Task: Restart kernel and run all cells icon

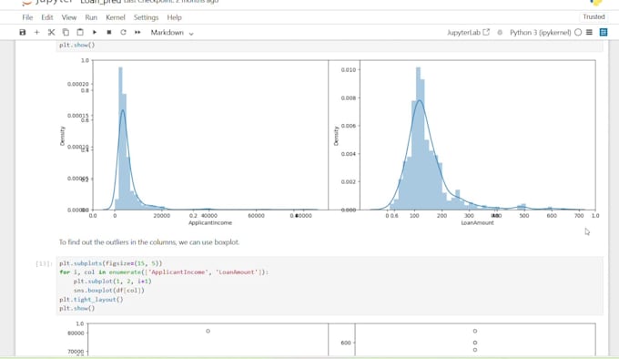Action: pos(137,33)
